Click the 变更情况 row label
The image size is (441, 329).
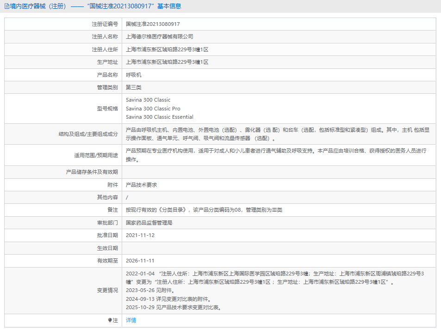click(x=107, y=290)
